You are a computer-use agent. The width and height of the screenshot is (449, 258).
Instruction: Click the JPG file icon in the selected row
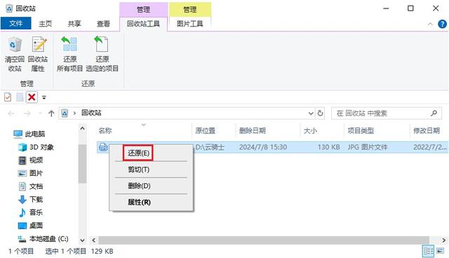pyautogui.click(x=103, y=148)
